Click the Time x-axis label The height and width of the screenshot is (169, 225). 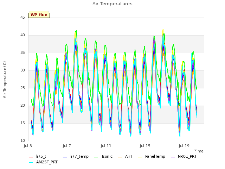point(199,151)
